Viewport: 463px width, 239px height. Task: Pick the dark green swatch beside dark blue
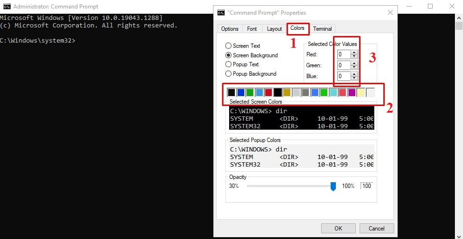[250, 93]
